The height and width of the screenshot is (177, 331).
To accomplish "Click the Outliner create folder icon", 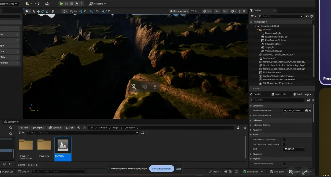I will (307, 16).
